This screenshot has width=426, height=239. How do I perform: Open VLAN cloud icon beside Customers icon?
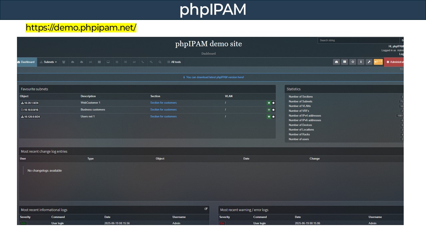pyautogui.click(x=73, y=62)
